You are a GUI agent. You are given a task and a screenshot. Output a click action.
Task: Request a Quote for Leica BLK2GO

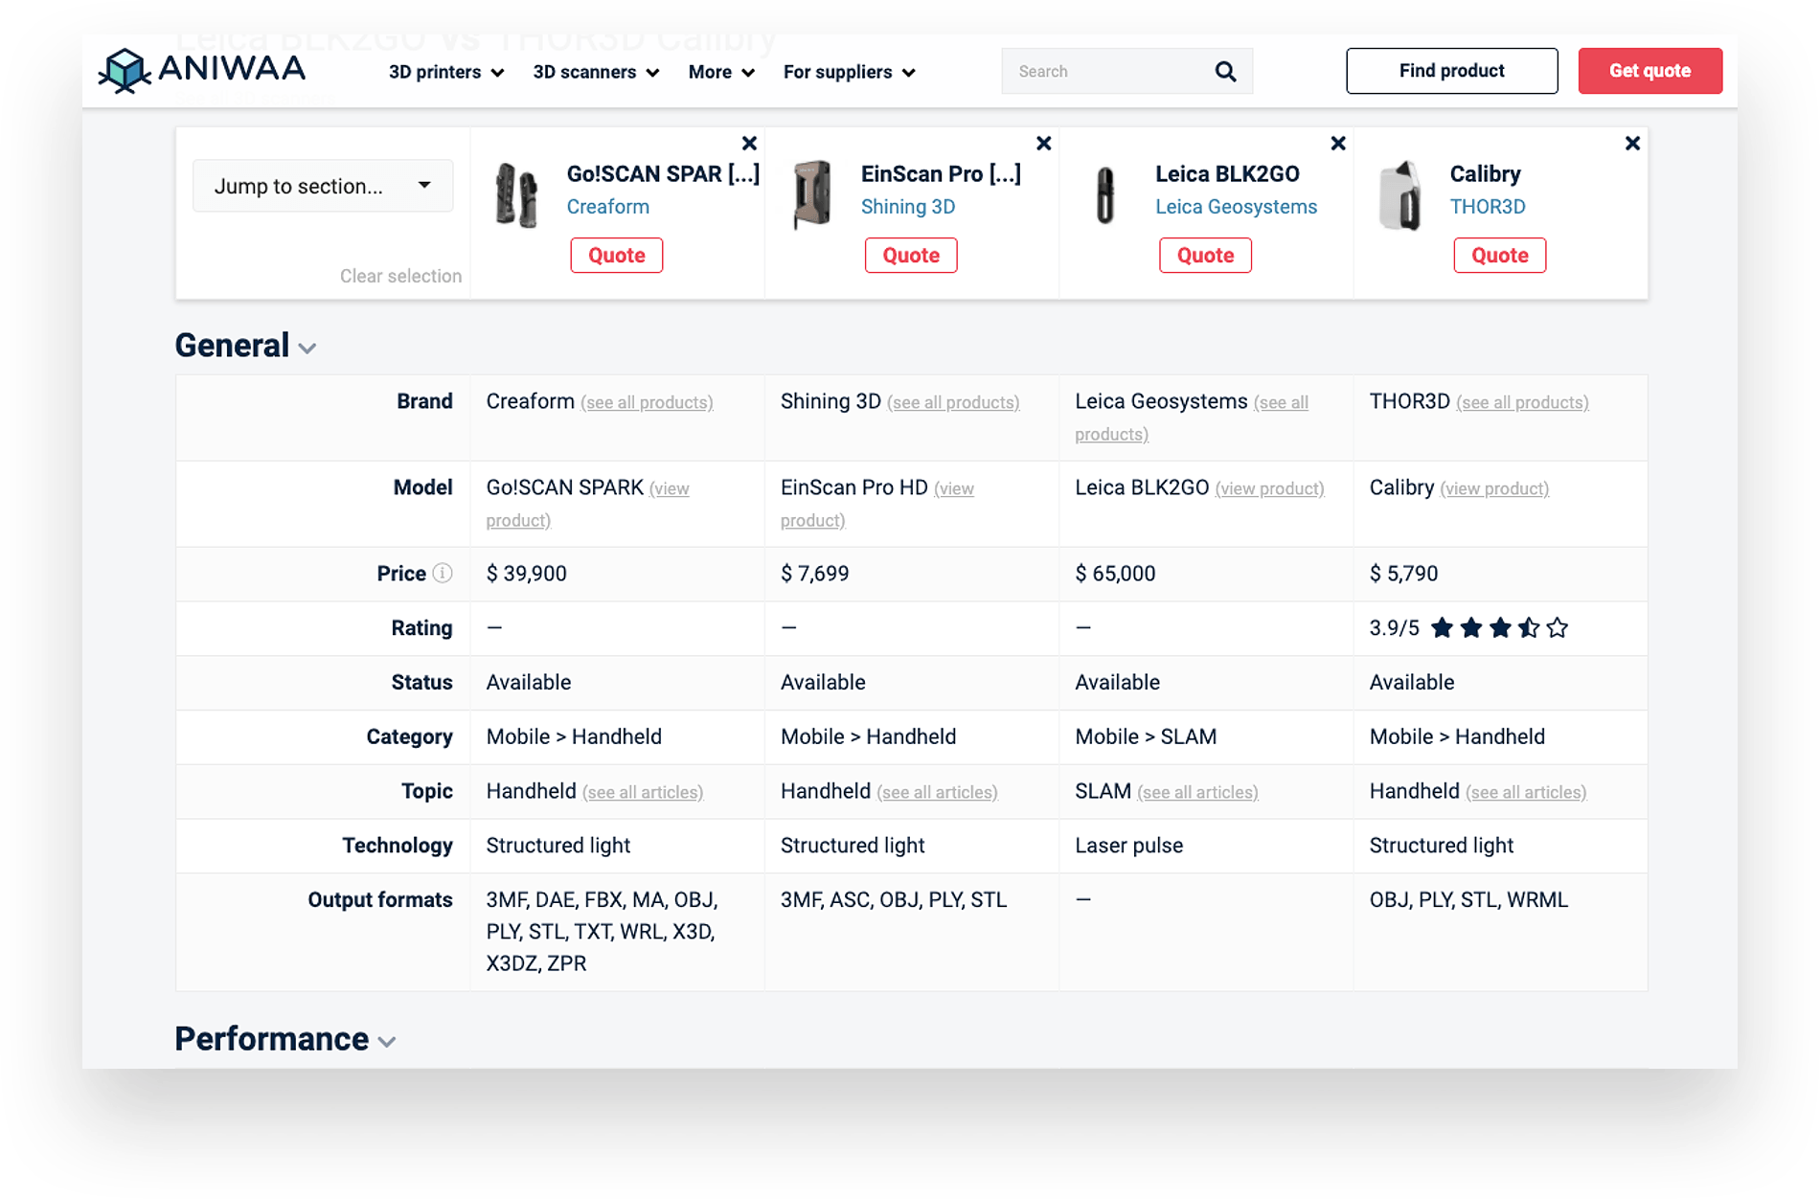(1205, 256)
